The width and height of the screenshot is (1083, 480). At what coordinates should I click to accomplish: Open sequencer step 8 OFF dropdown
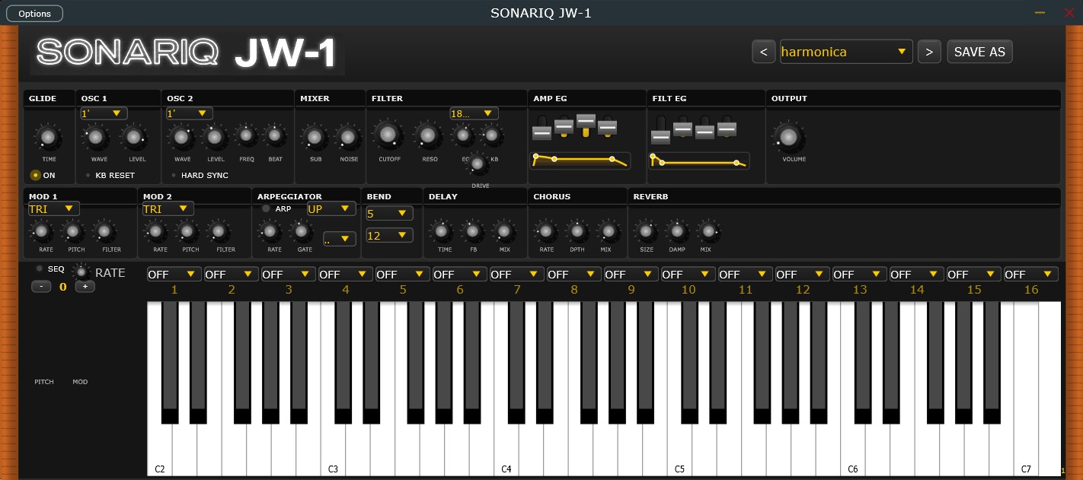click(573, 275)
